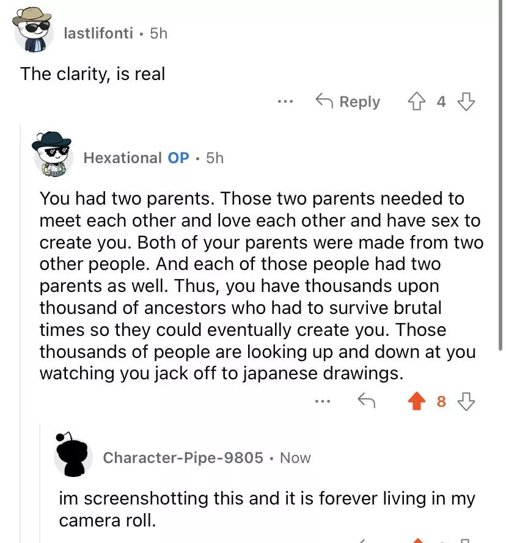Tap the blue OP label beside Hexational
The width and height of the screenshot is (506, 543).
(178, 158)
